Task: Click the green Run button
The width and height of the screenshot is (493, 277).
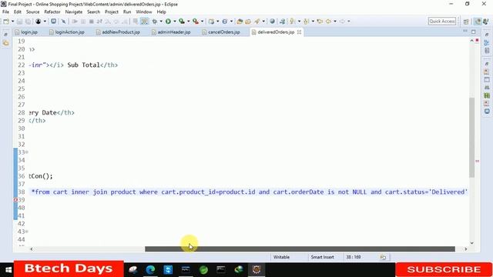Action: (x=168, y=22)
